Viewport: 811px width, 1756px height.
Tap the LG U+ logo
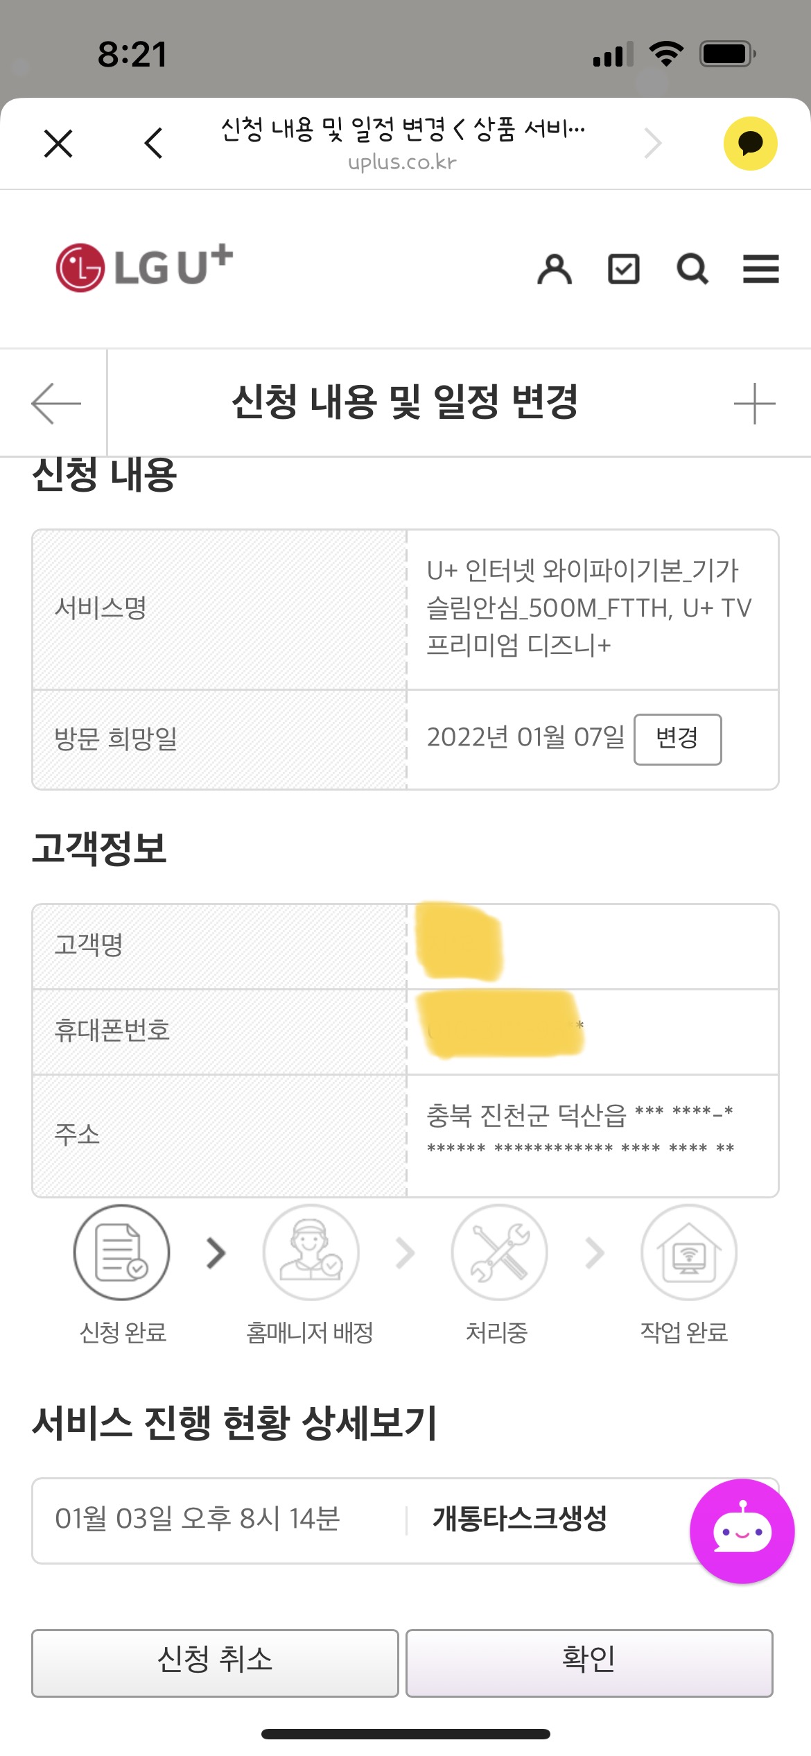point(144,267)
